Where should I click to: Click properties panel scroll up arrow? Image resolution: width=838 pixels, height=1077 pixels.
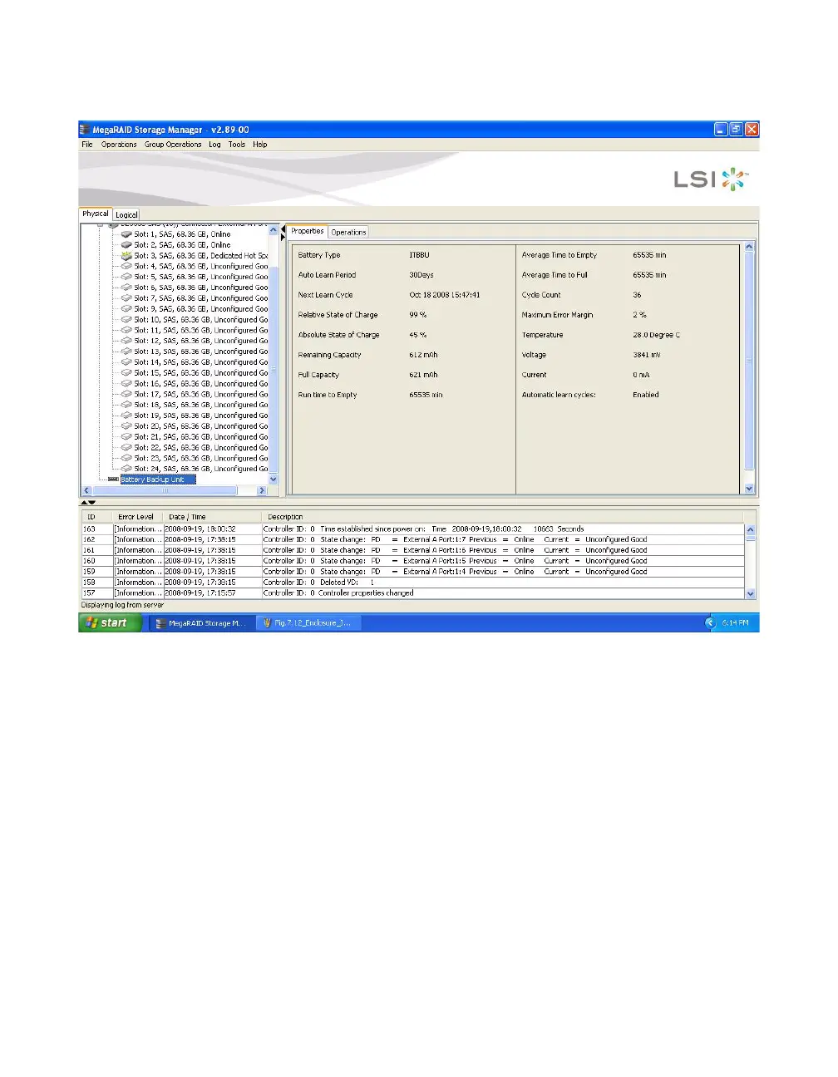[749, 247]
